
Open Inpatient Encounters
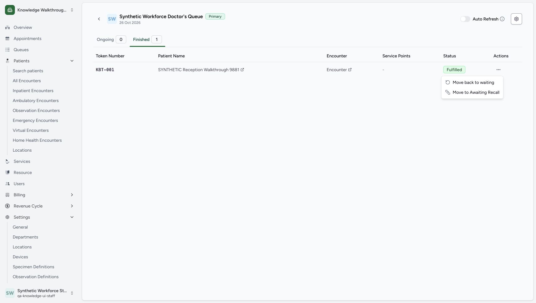[33, 91]
